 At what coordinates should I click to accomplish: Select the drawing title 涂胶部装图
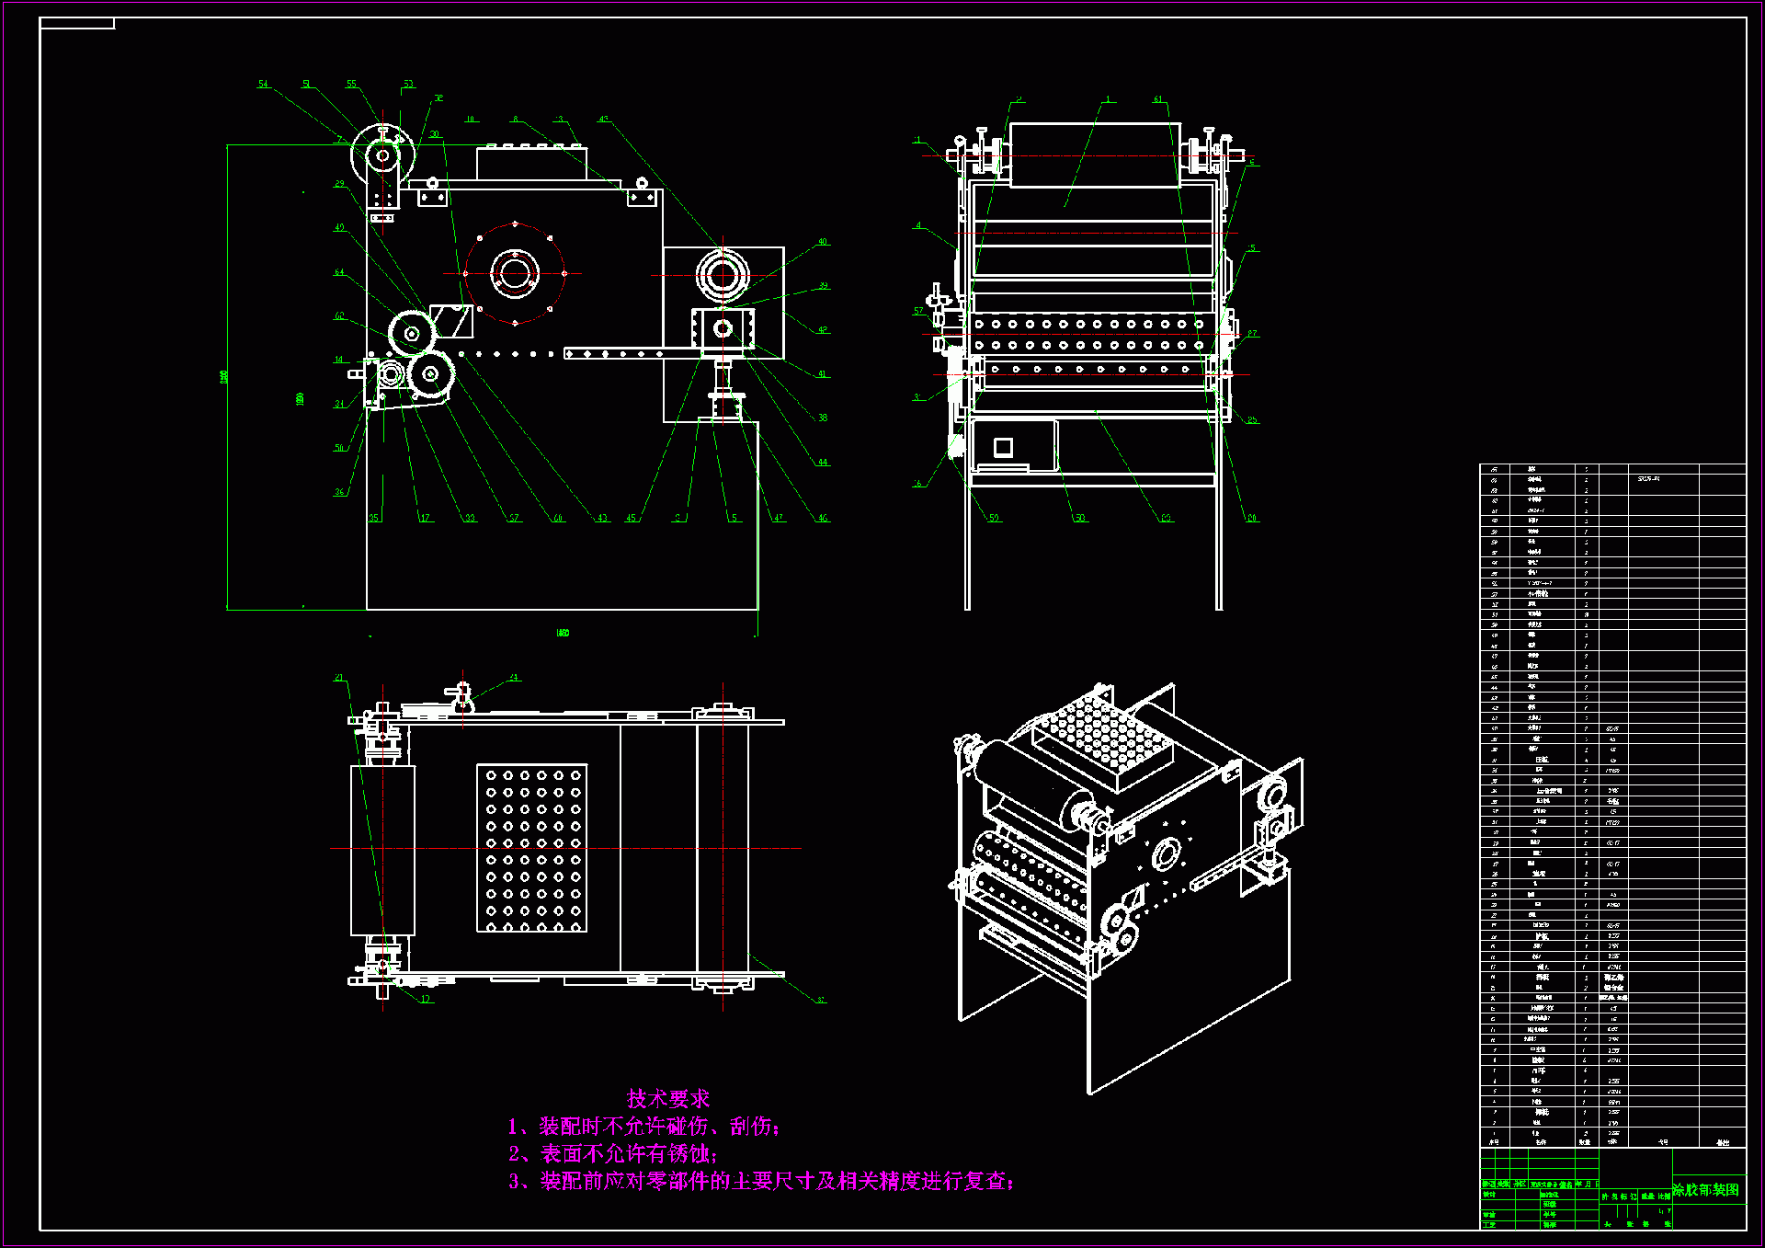click(1706, 1190)
